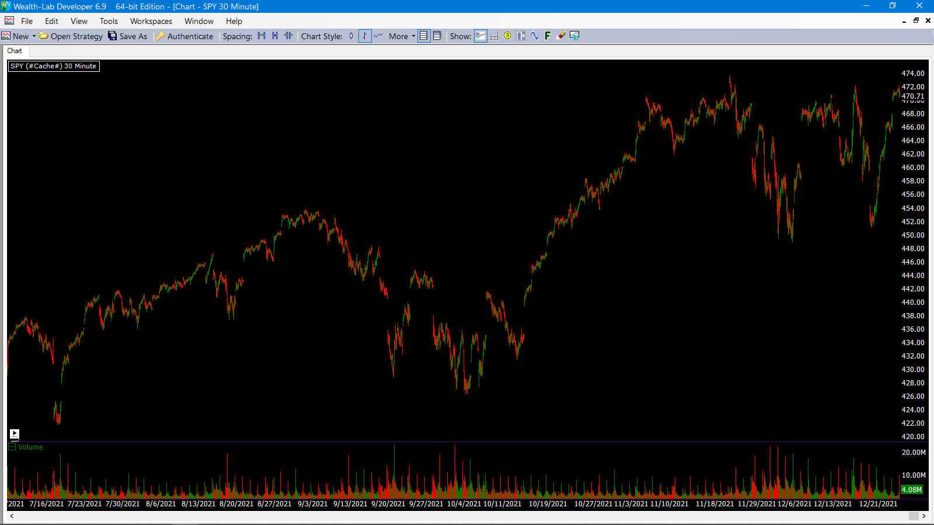Viewport: 934px width, 525px height.
Task: Click the horizontal scrollbar right arrow
Action: [x=923, y=516]
